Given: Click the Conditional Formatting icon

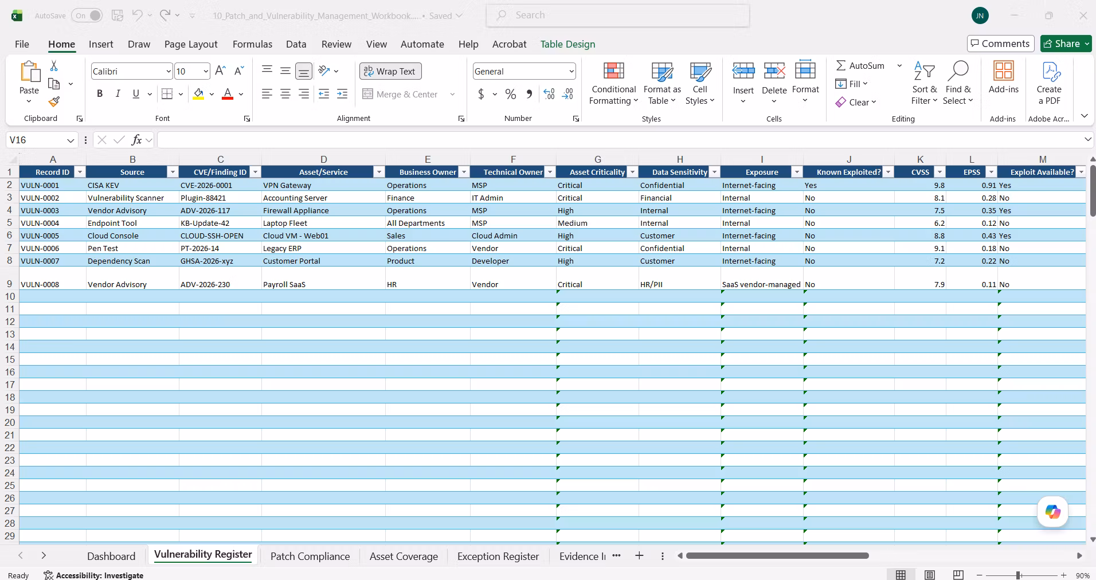Looking at the screenshot, I should coord(613,71).
